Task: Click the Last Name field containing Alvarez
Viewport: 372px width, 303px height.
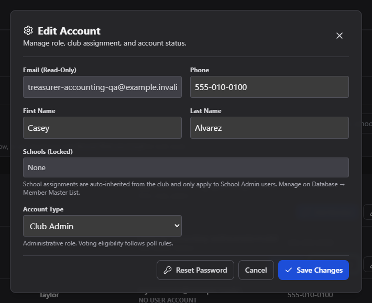Action: 269,128
